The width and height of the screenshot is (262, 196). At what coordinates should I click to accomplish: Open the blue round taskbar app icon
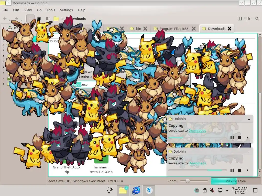tap(149, 190)
